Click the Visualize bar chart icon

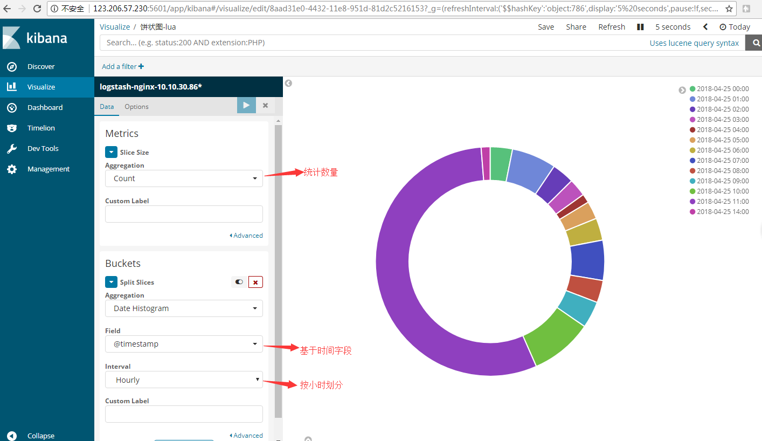(12, 87)
